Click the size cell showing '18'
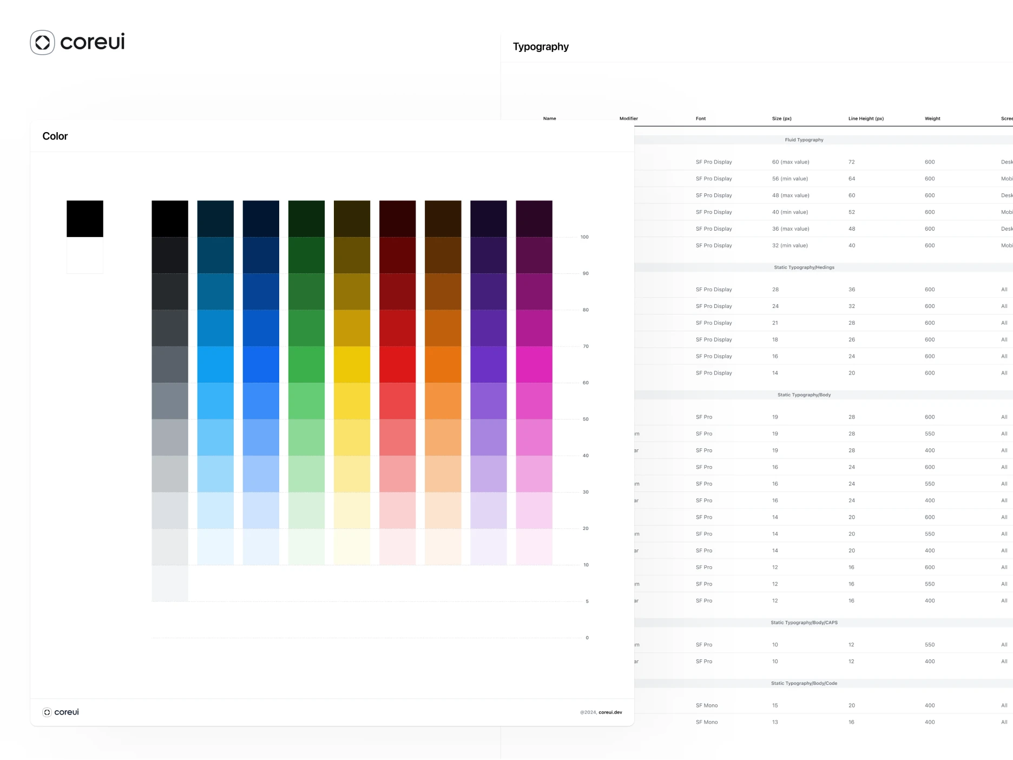Screen dimensions: 1013x760 (x=775, y=340)
